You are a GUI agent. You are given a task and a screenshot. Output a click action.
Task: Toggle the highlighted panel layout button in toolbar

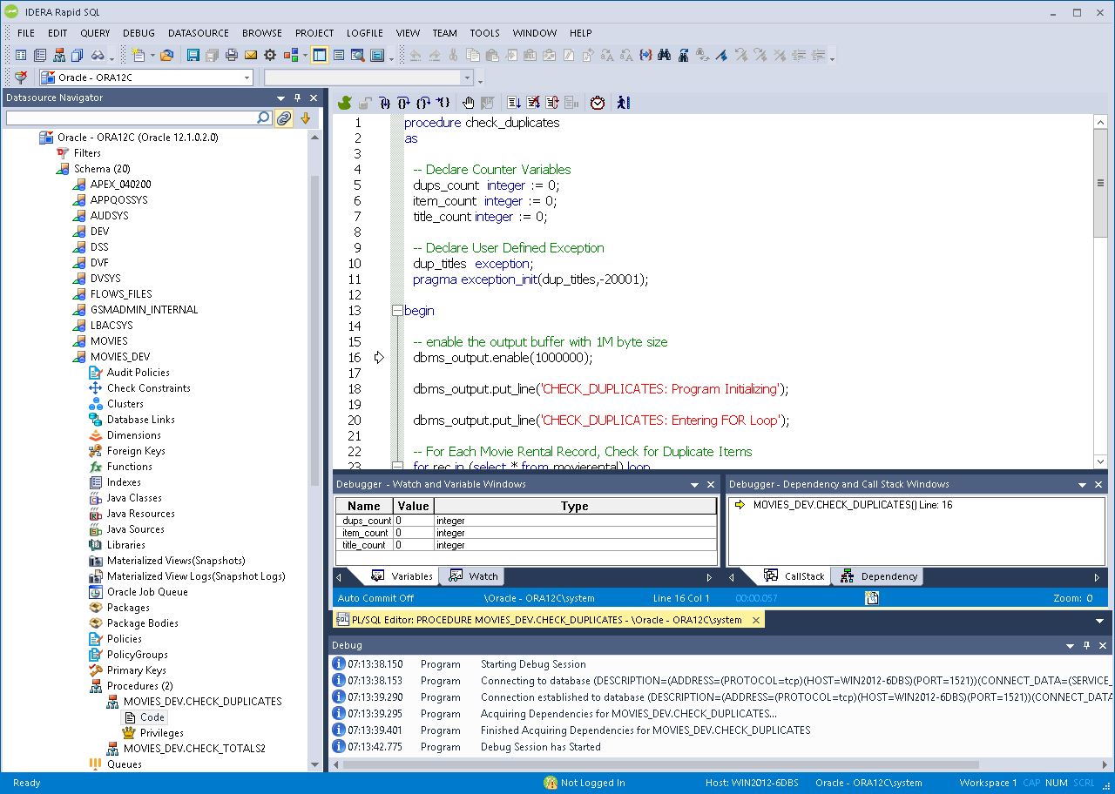tap(320, 55)
